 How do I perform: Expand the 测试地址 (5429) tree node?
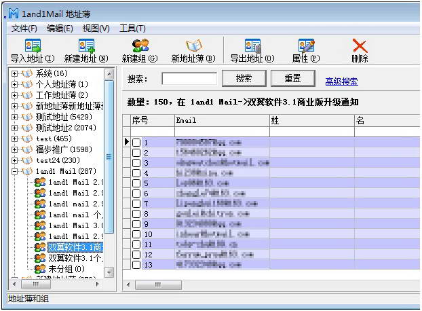14,117
